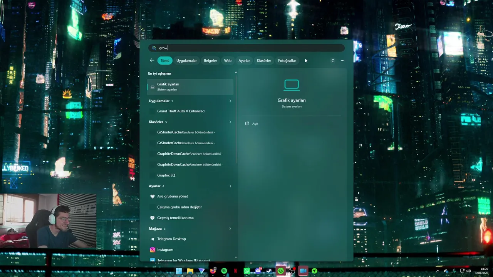Open the Grafik ayarları best match result
Viewport: 493px width, 277px height.
tap(190, 87)
